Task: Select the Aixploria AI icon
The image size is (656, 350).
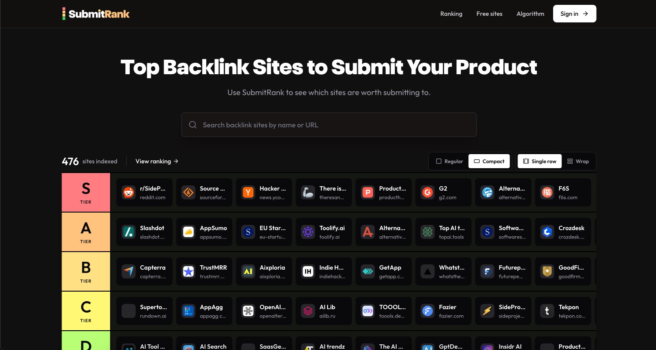Action: click(248, 271)
